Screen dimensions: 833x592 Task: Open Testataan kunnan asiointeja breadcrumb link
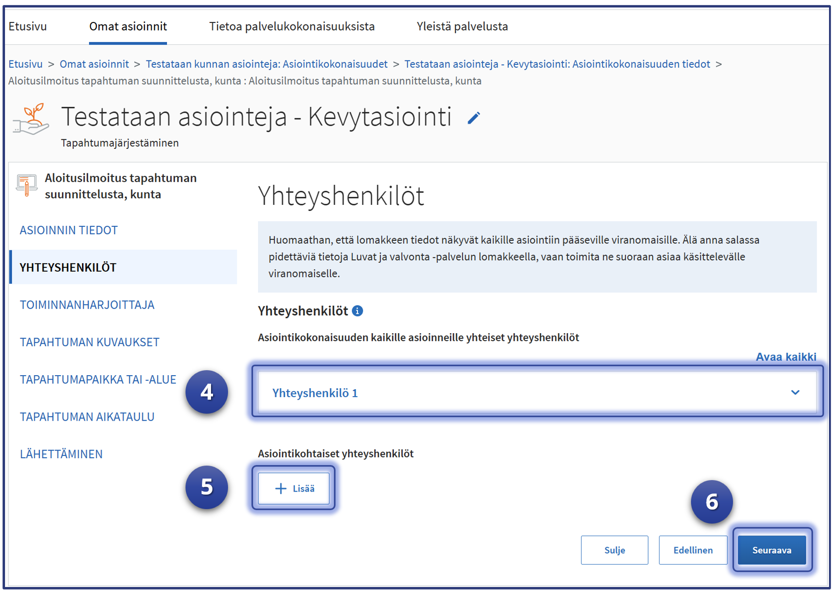coord(266,64)
